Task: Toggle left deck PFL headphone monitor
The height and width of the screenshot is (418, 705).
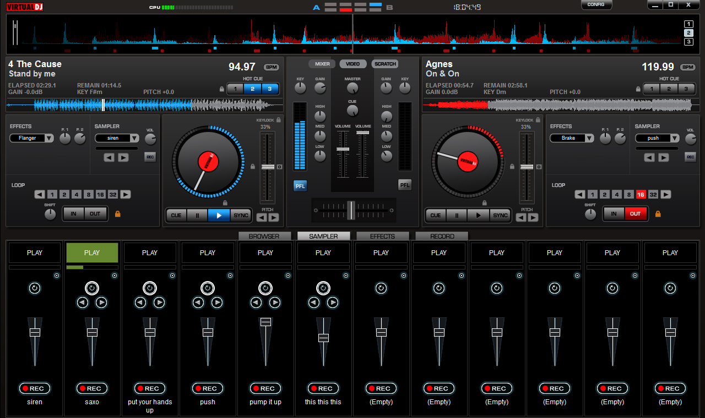Action: [300, 186]
